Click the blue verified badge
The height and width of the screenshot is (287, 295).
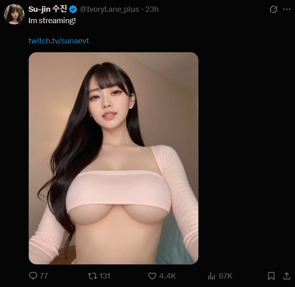click(x=73, y=9)
